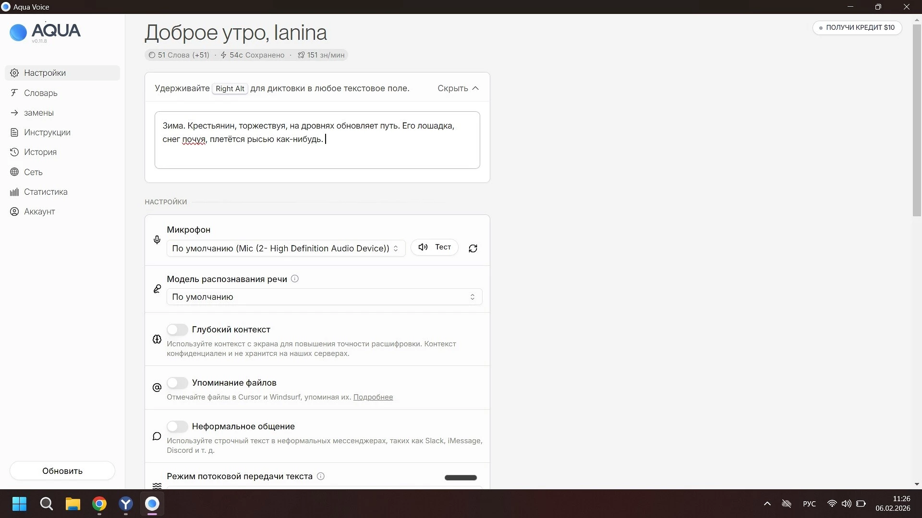Toggle Неформальное общение switch
The image size is (922, 518).
(177, 426)
